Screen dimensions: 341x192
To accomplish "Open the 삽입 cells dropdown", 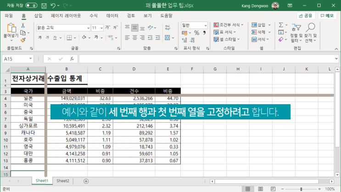I will point(269,25).
